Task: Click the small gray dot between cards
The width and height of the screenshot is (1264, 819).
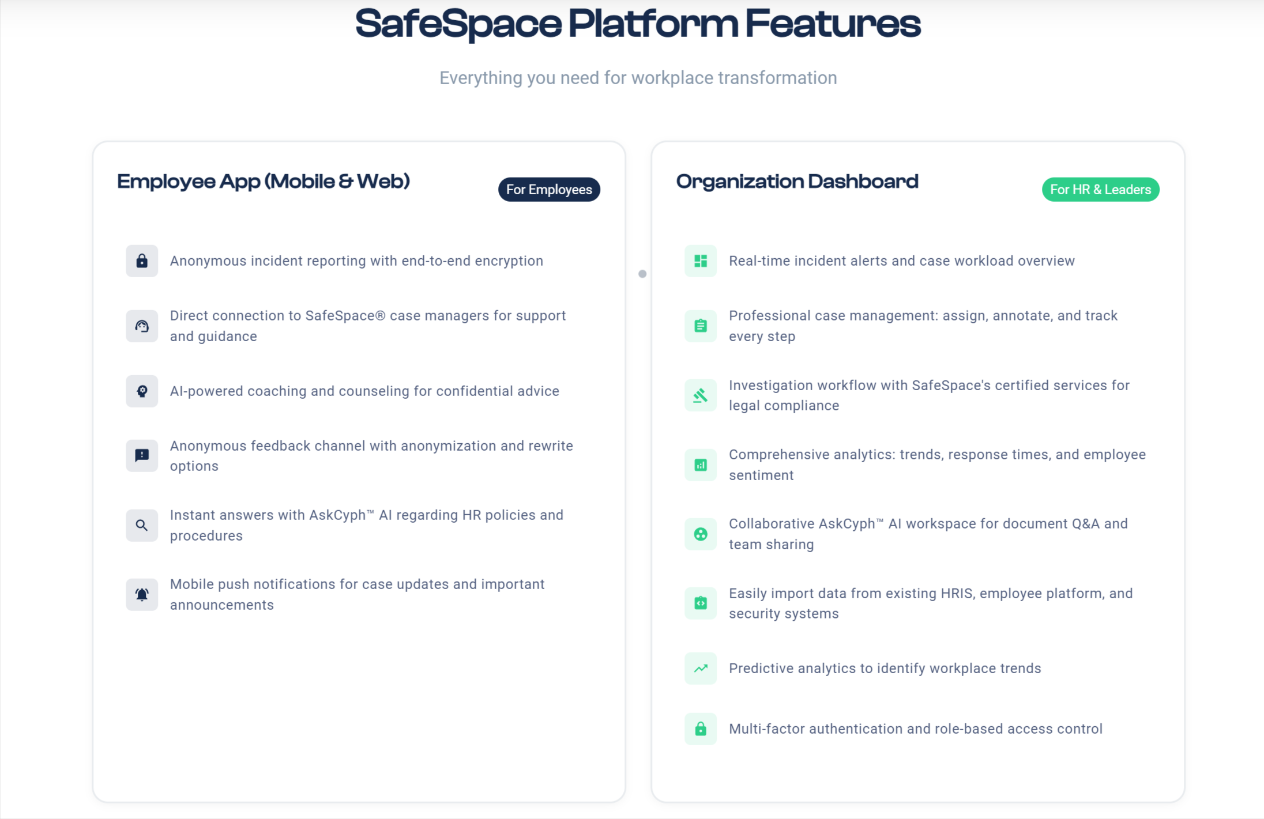Action: 642,274
